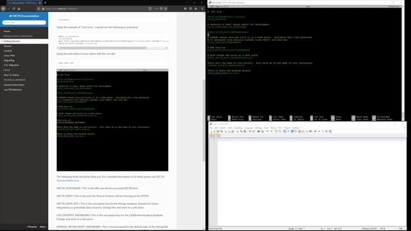Click browser page vertical scrollbar

(204, 121)
